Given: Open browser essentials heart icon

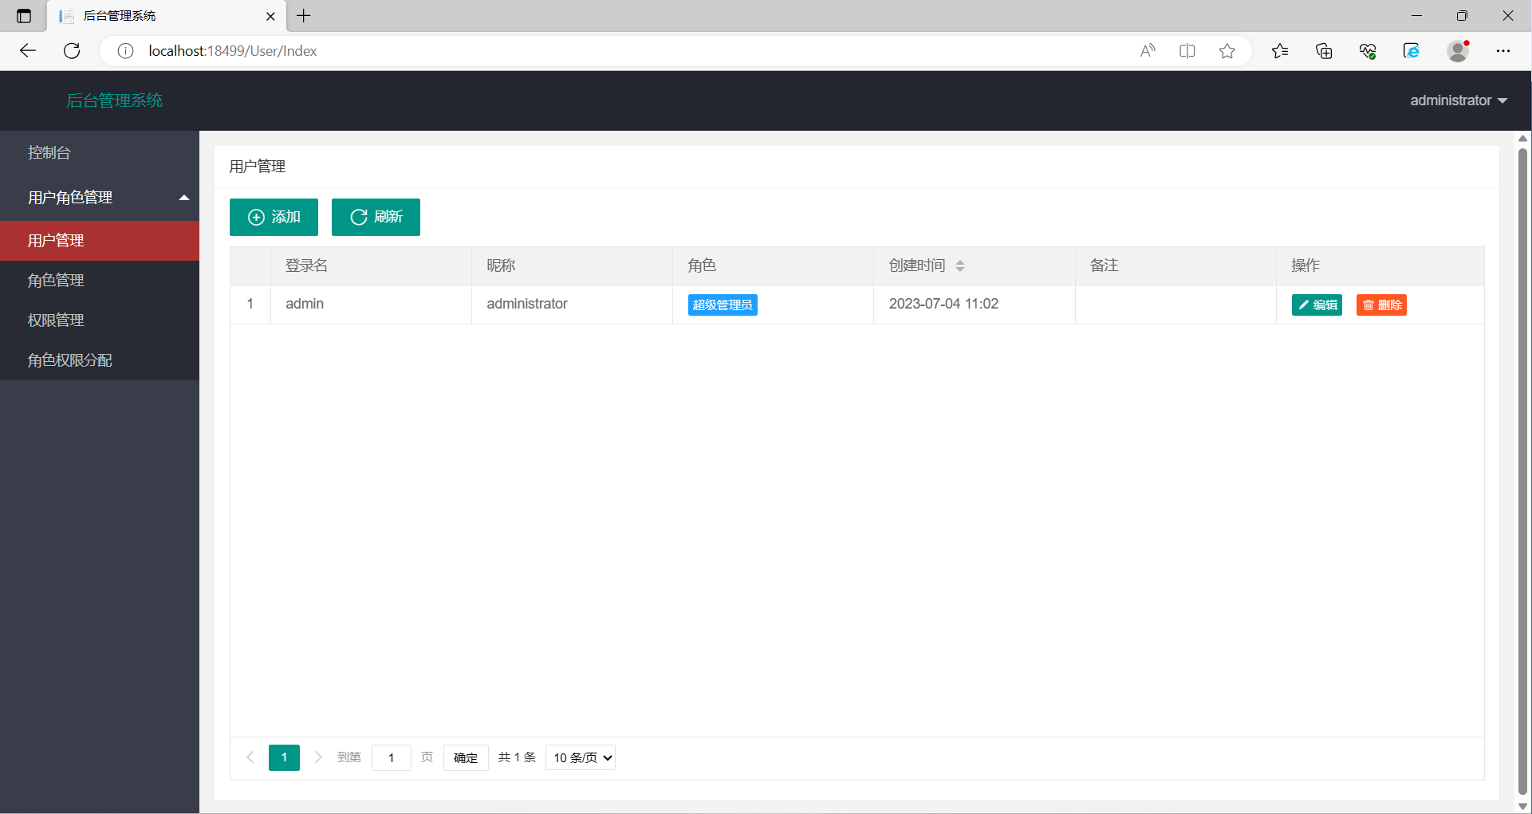Looking at the screenshot, I should 1368,51.
